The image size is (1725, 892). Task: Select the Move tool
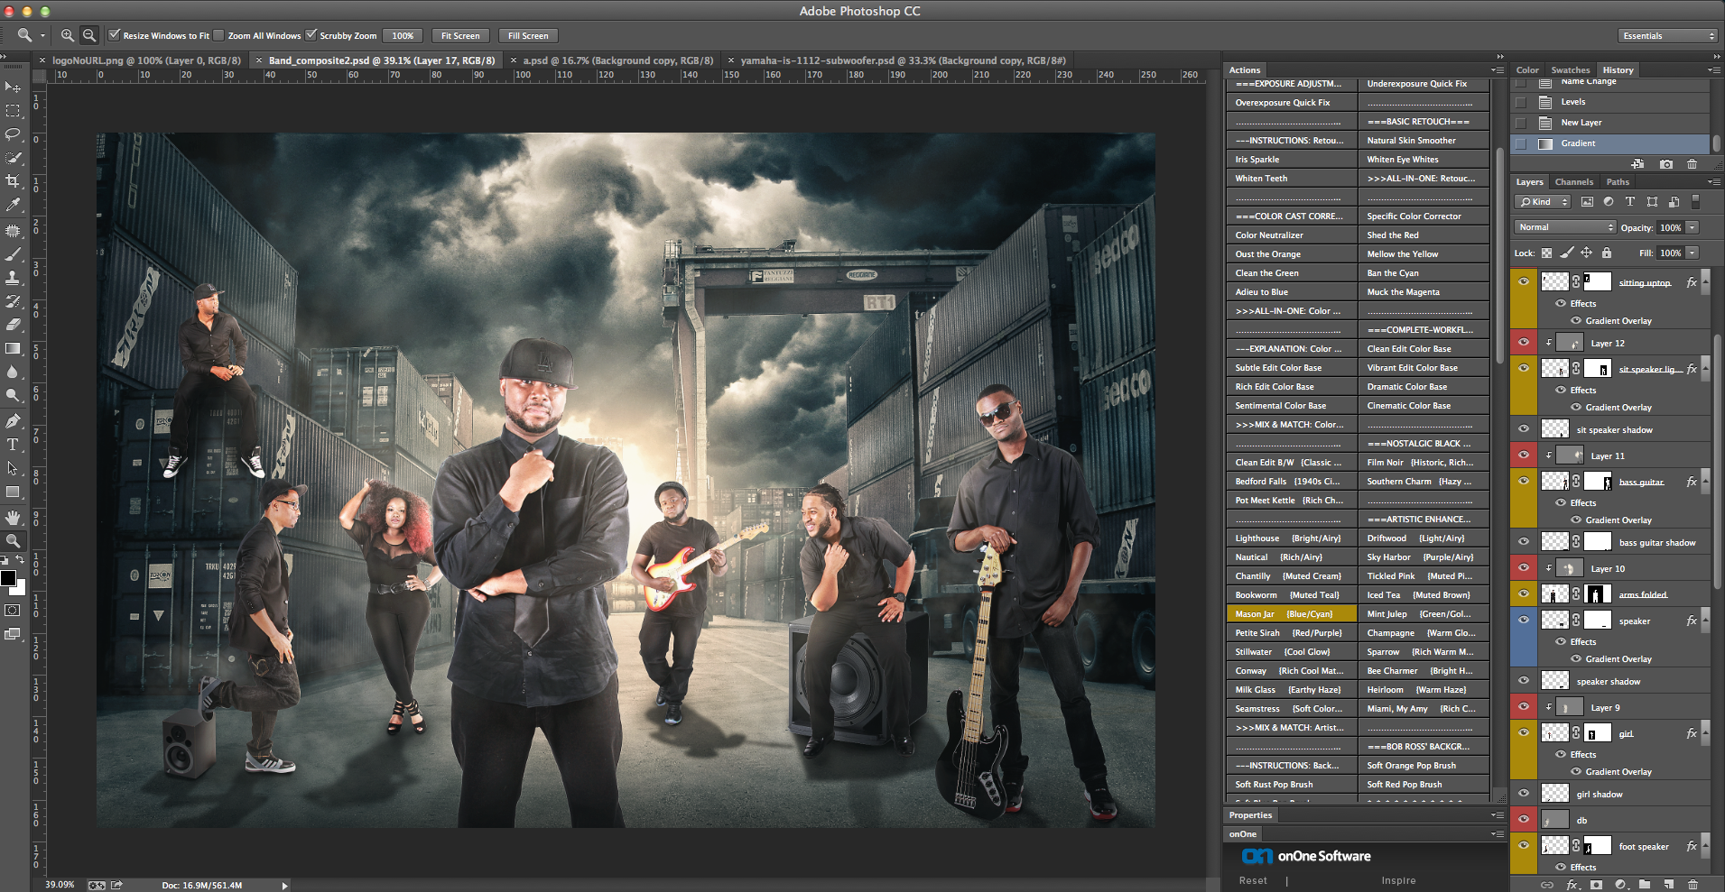point(13,87)
